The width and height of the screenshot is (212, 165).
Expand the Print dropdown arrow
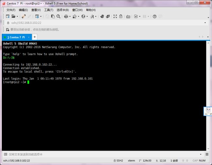pos(70,17)
